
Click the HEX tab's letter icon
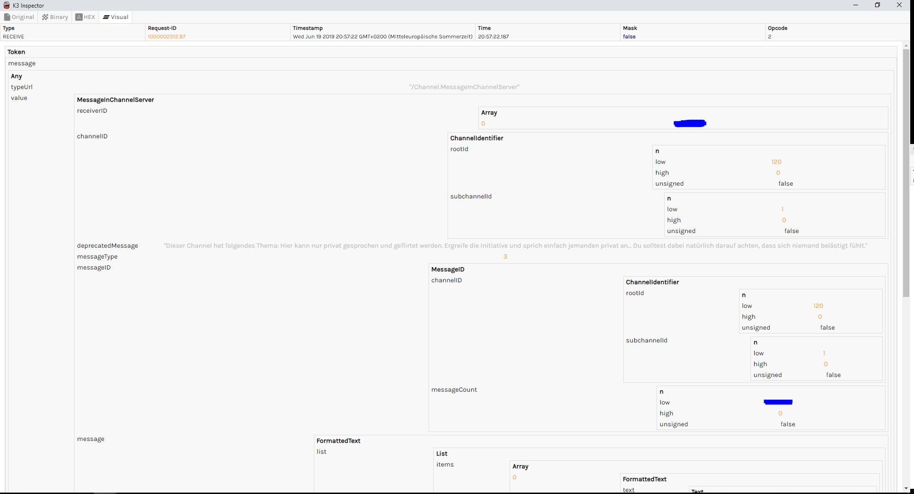point(79,17)
